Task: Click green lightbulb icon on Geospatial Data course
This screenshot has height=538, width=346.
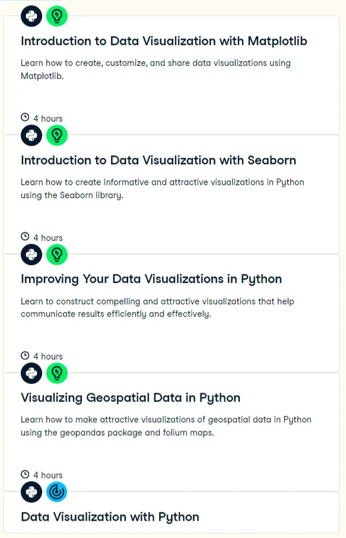Action: (57, 373)
